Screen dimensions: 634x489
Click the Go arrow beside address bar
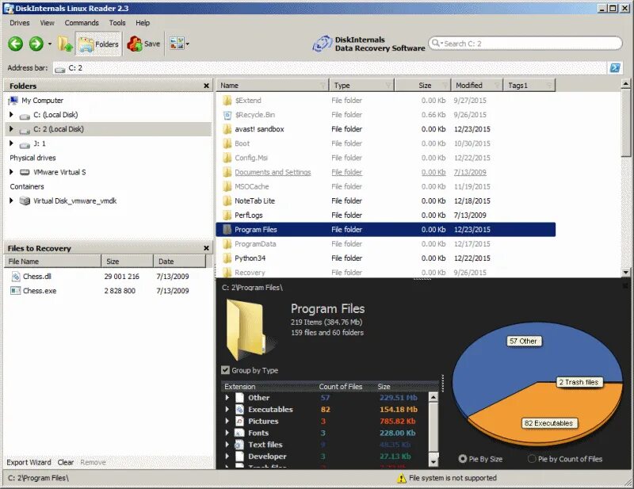(x=615, y=67)
